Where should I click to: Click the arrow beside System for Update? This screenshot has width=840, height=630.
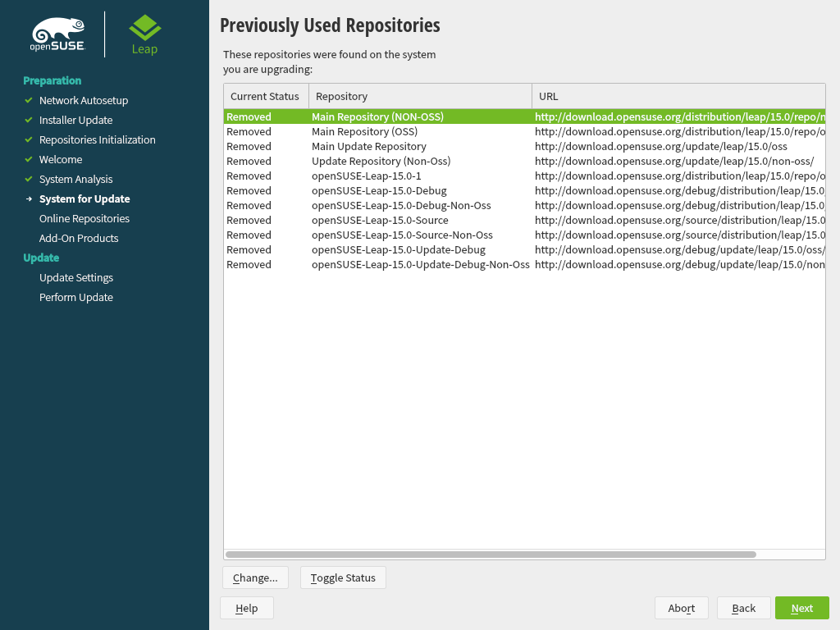click(29, 199)
